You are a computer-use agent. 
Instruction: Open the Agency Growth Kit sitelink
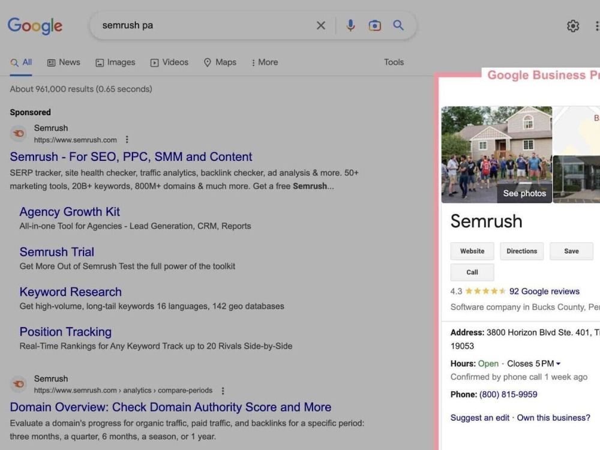(70, 212)
